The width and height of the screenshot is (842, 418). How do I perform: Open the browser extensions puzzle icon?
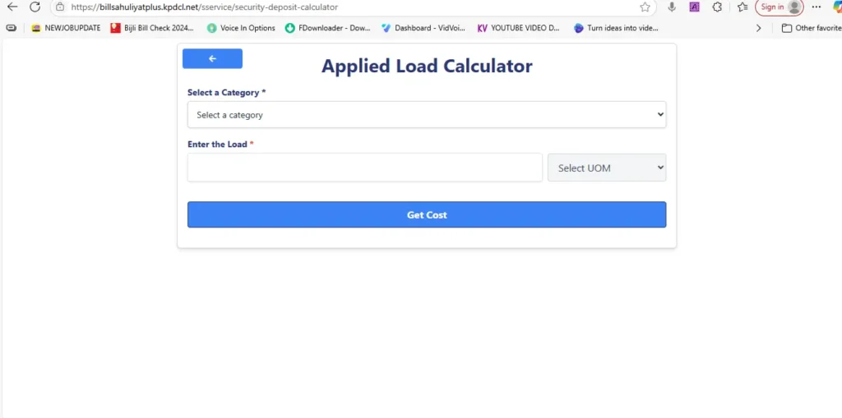717,7
